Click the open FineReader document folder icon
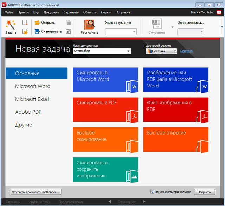Image resolution: width=225 pixels, height=206 pixels. (x=25, y=31)
